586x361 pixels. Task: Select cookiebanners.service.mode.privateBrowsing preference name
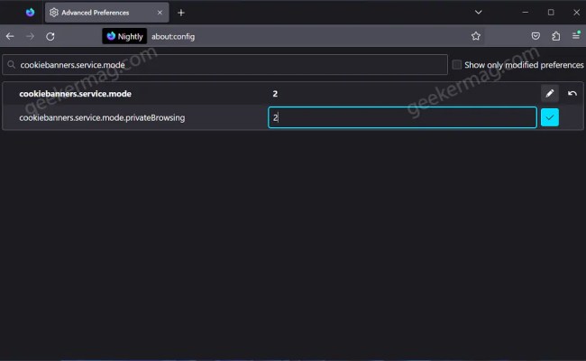tap(102, 118)
